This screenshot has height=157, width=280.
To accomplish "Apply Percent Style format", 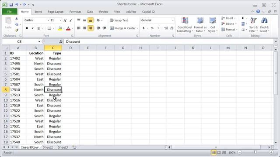I will click(x=152, y=28).
